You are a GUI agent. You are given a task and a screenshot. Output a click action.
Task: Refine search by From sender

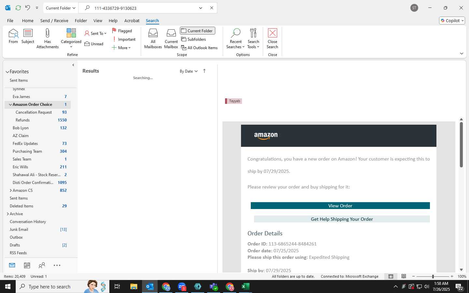click(x=13, y=36)
